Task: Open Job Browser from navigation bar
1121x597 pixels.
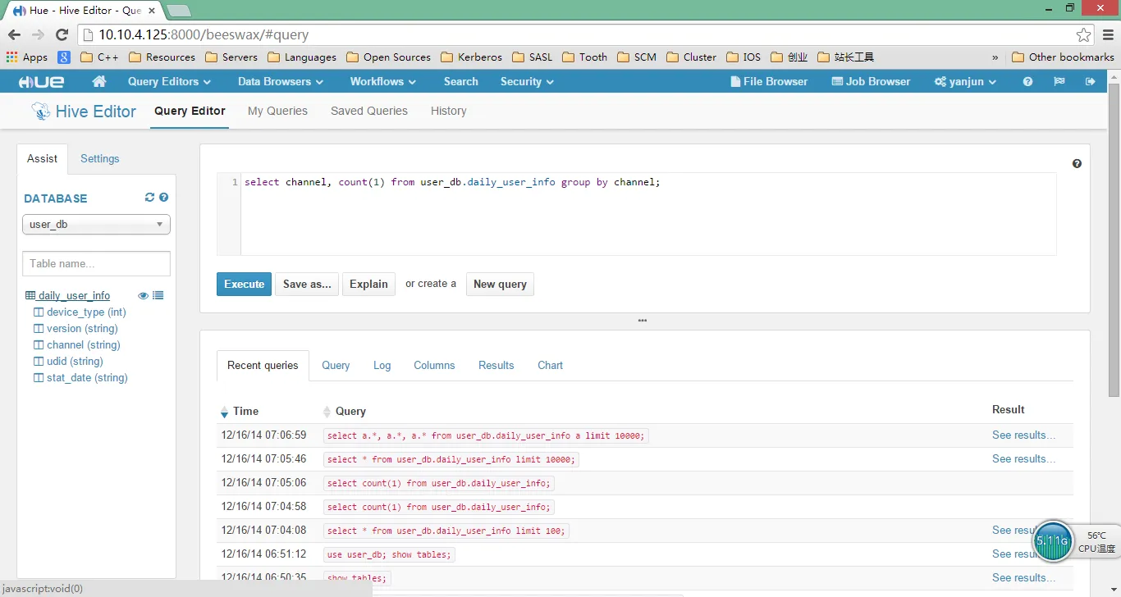Action: tap(871, 81)
